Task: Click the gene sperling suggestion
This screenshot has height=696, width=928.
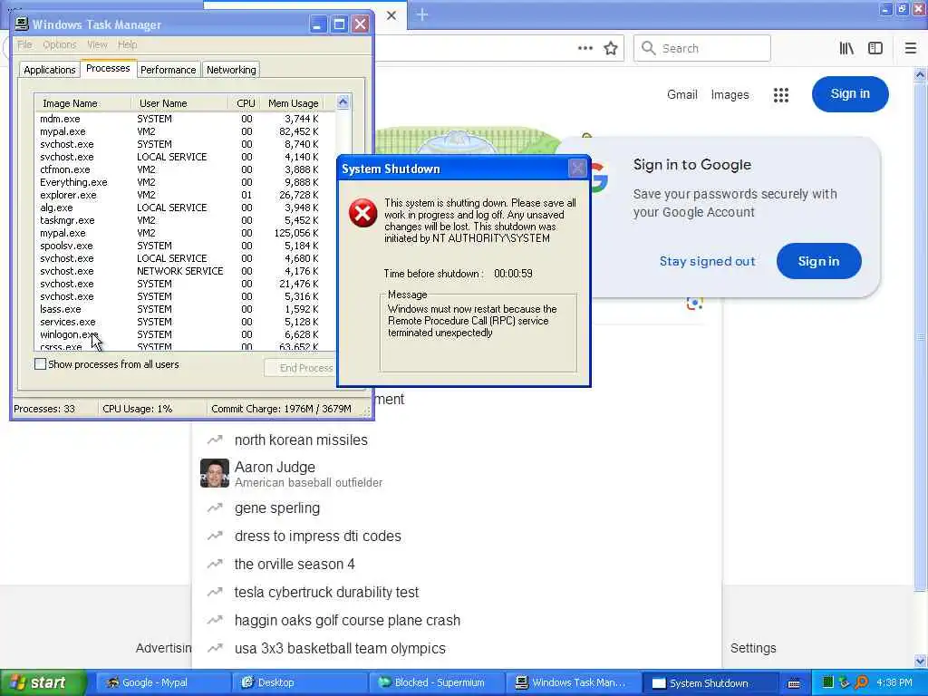Action: click(x=277, y=507)
